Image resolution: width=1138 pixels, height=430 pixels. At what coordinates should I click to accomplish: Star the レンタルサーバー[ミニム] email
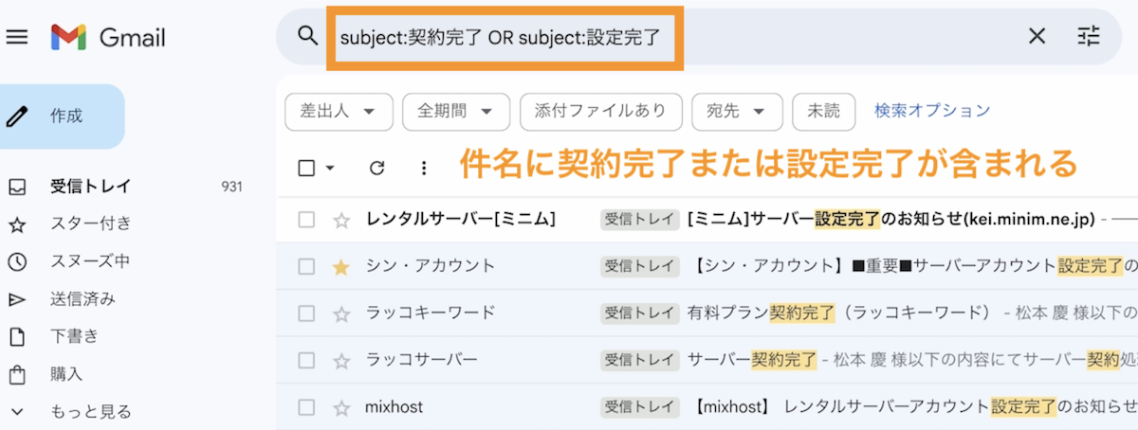click(341, 220)
